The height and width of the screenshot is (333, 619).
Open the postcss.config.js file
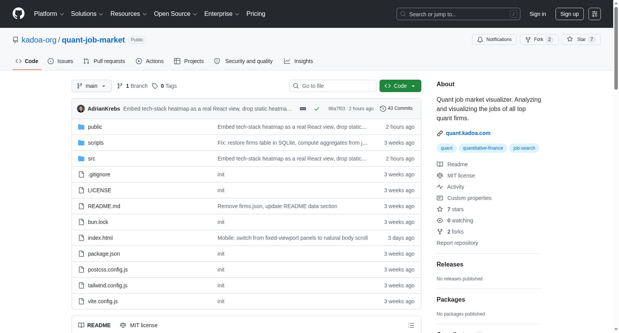point(108,270)
